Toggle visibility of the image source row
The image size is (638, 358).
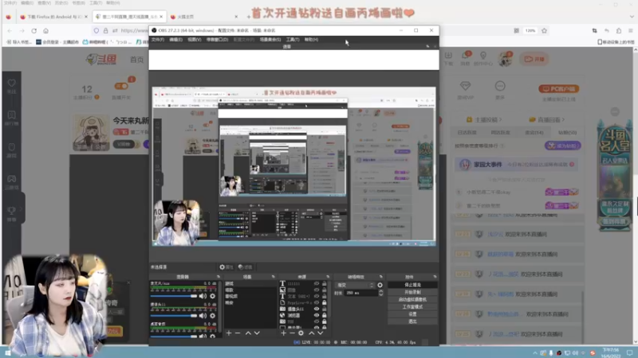pos(317,290)
